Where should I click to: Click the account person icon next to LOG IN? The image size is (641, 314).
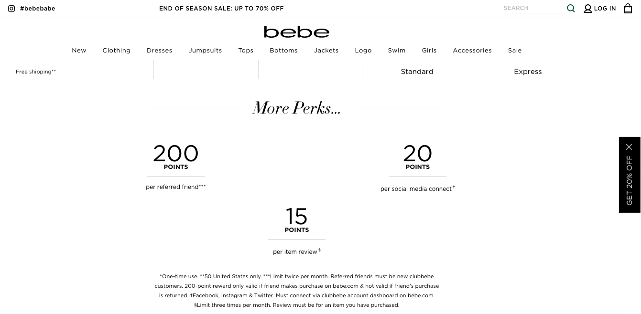(588, 8)
